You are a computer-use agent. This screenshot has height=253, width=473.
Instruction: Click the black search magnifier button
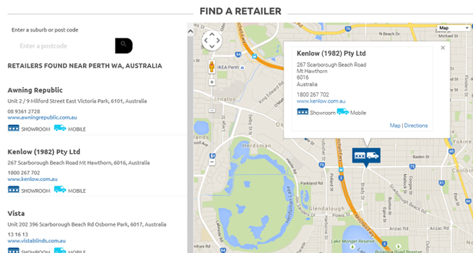pyautogui.click(x=124, y=46)
